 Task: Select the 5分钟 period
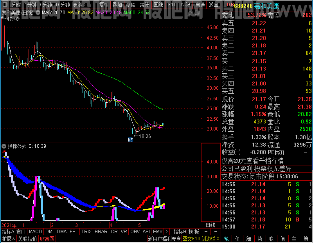[46, 5]
